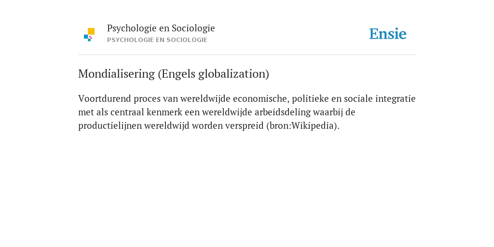Open the Psychologie en Sociologie title
This screenshot has width=494, height=247.
tap(161, 28)
